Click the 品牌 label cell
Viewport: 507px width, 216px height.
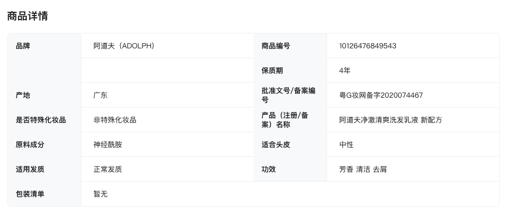point(23,46)
